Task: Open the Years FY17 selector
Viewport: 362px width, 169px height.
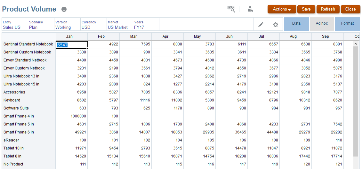Action: pyautogui.click(x=139, y=27)
